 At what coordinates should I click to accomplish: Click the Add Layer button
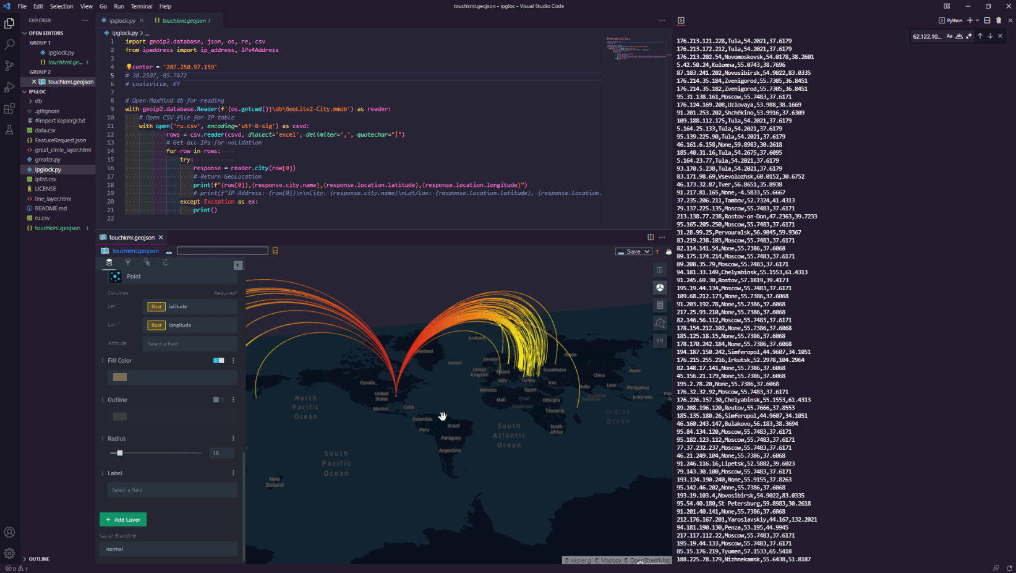[x=123, y=520]
